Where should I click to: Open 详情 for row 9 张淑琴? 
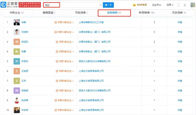180,100
